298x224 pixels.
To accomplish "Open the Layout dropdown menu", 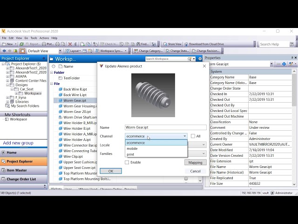I will click(x=73, y=51).
